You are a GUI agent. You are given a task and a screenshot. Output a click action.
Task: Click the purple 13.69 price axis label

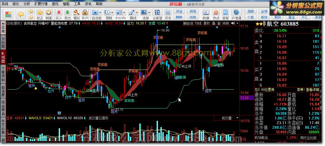(247, 98)
